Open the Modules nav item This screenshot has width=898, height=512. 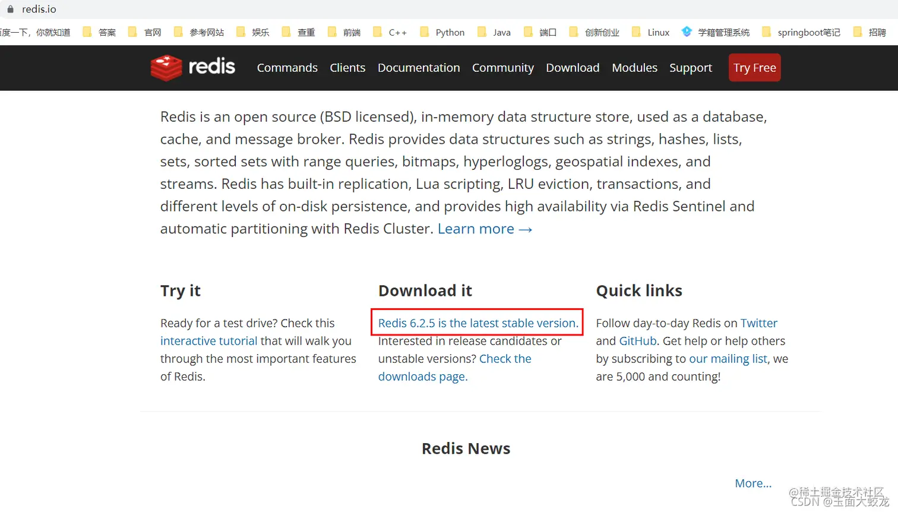point(634,68)
